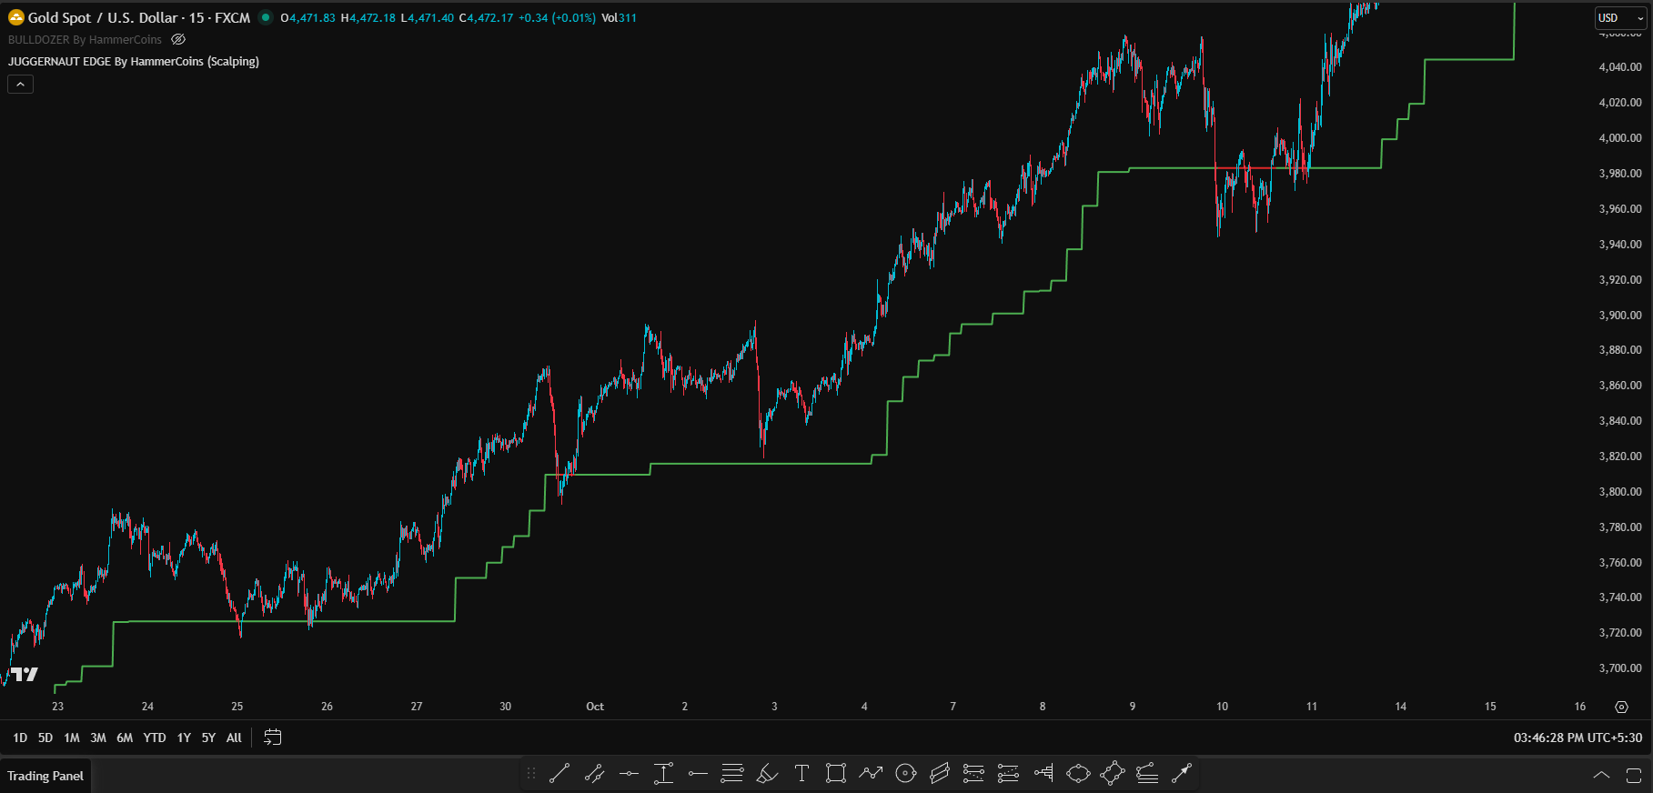Viewport: 1653px width, 793px height.
Task: Choose the Brush highlighter tool
Action: (x=767, y=774)
